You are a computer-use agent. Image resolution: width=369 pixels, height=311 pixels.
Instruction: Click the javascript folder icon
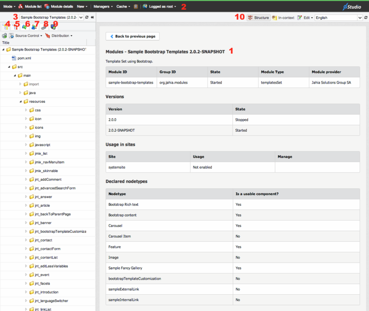point(31,144)
